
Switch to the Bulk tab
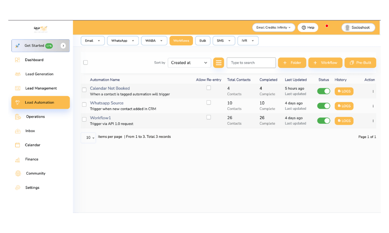click(203, 41)
